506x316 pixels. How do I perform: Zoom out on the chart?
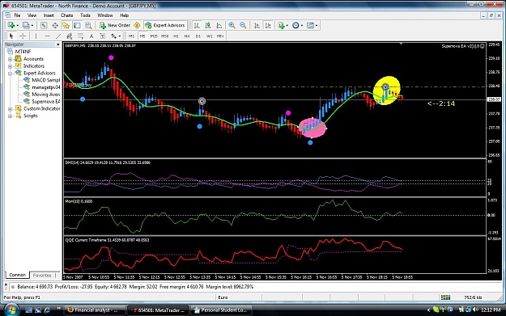pyautogui.click(x=243, y=25)
